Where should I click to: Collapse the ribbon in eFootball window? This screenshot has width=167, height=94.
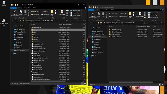click(83, 8)
